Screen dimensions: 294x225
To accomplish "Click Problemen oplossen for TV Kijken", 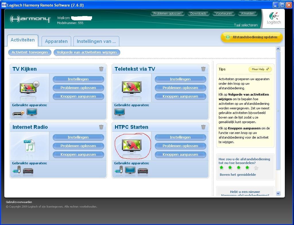I will (78, 88).
